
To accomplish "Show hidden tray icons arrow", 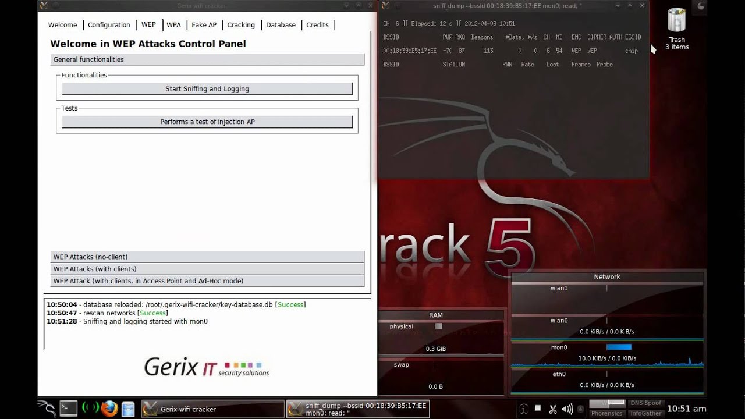I will tap(579, 409).
